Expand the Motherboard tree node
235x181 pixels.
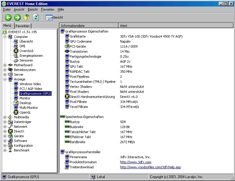tap(5, 65)
